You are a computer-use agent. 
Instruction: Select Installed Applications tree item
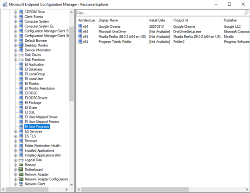click(39, 150)
